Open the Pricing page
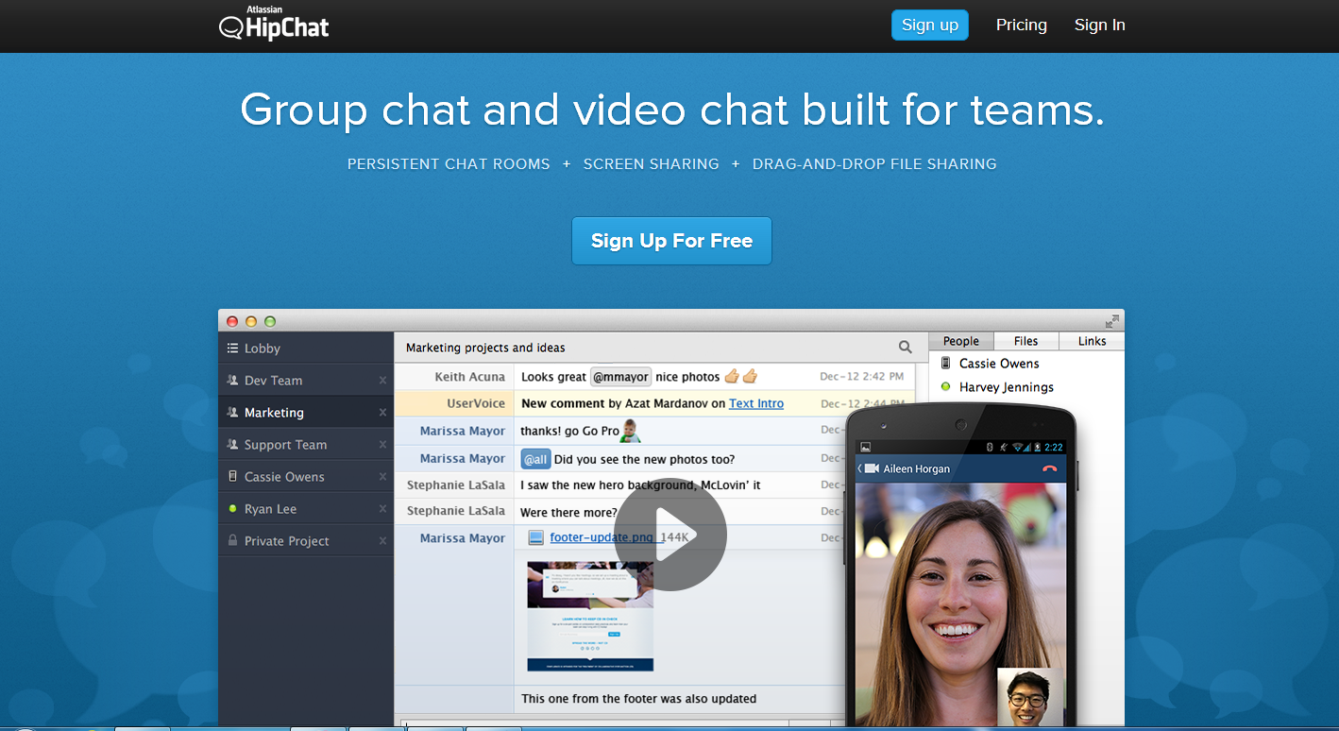 pos(1021,25)
